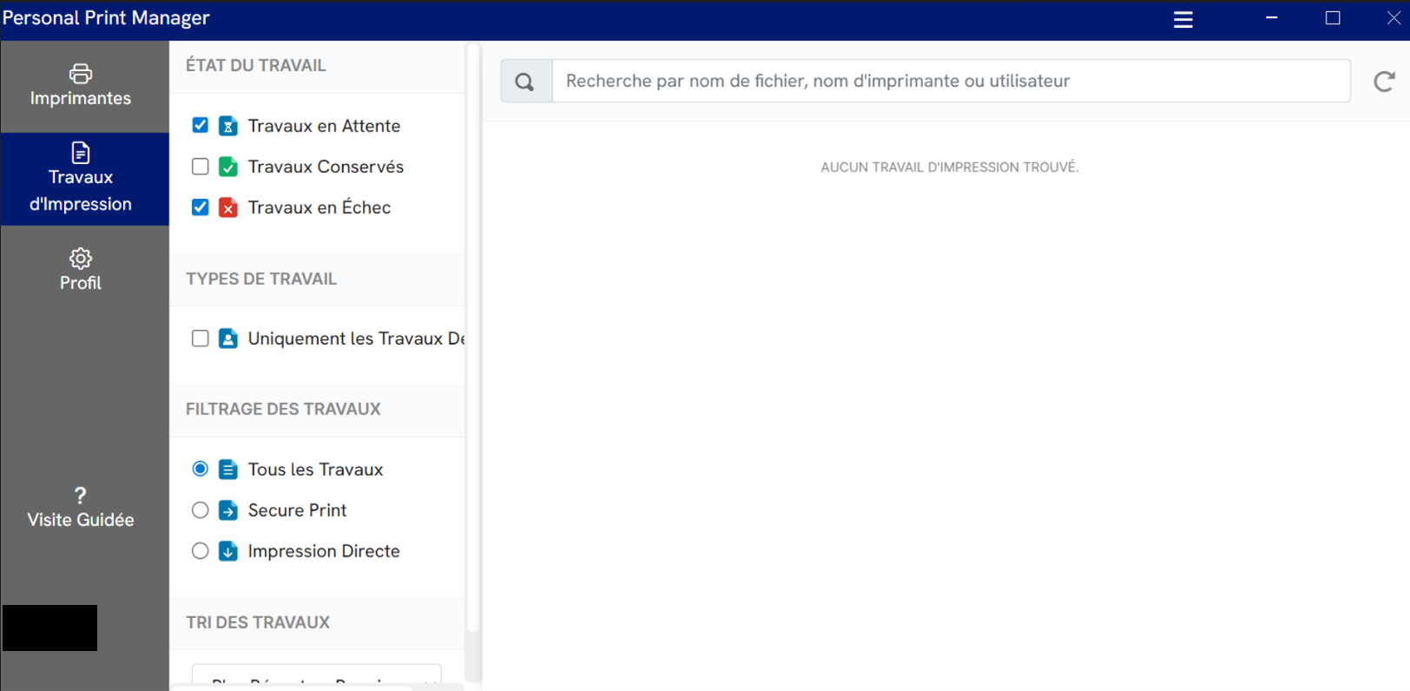The width and height of the screenshot is (1410, 691).
Task: Open the hamburger menu in the title bar
Action: 1183,19
